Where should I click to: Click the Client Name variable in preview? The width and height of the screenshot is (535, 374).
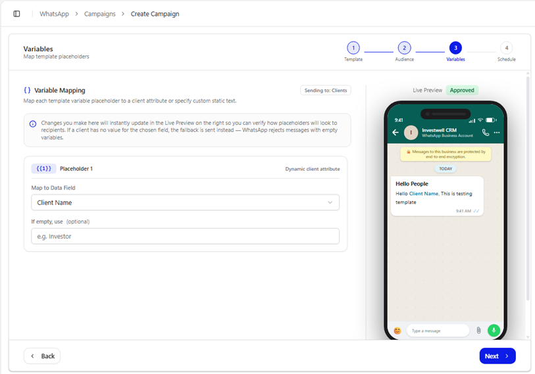pyautogui.click(x=424, y=193)
